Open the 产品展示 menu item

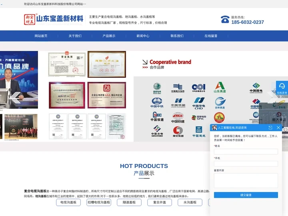pos(109,36)
